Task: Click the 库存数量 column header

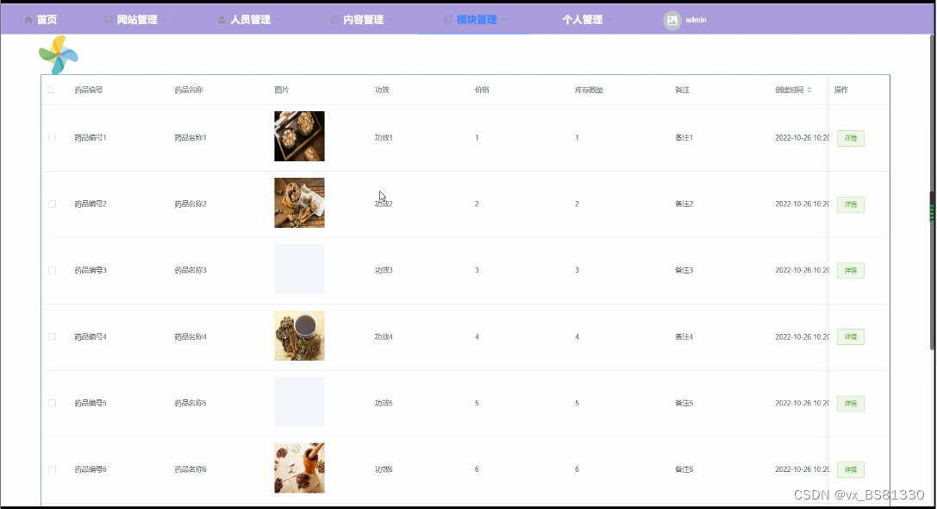Action: (x=590, y=90)
